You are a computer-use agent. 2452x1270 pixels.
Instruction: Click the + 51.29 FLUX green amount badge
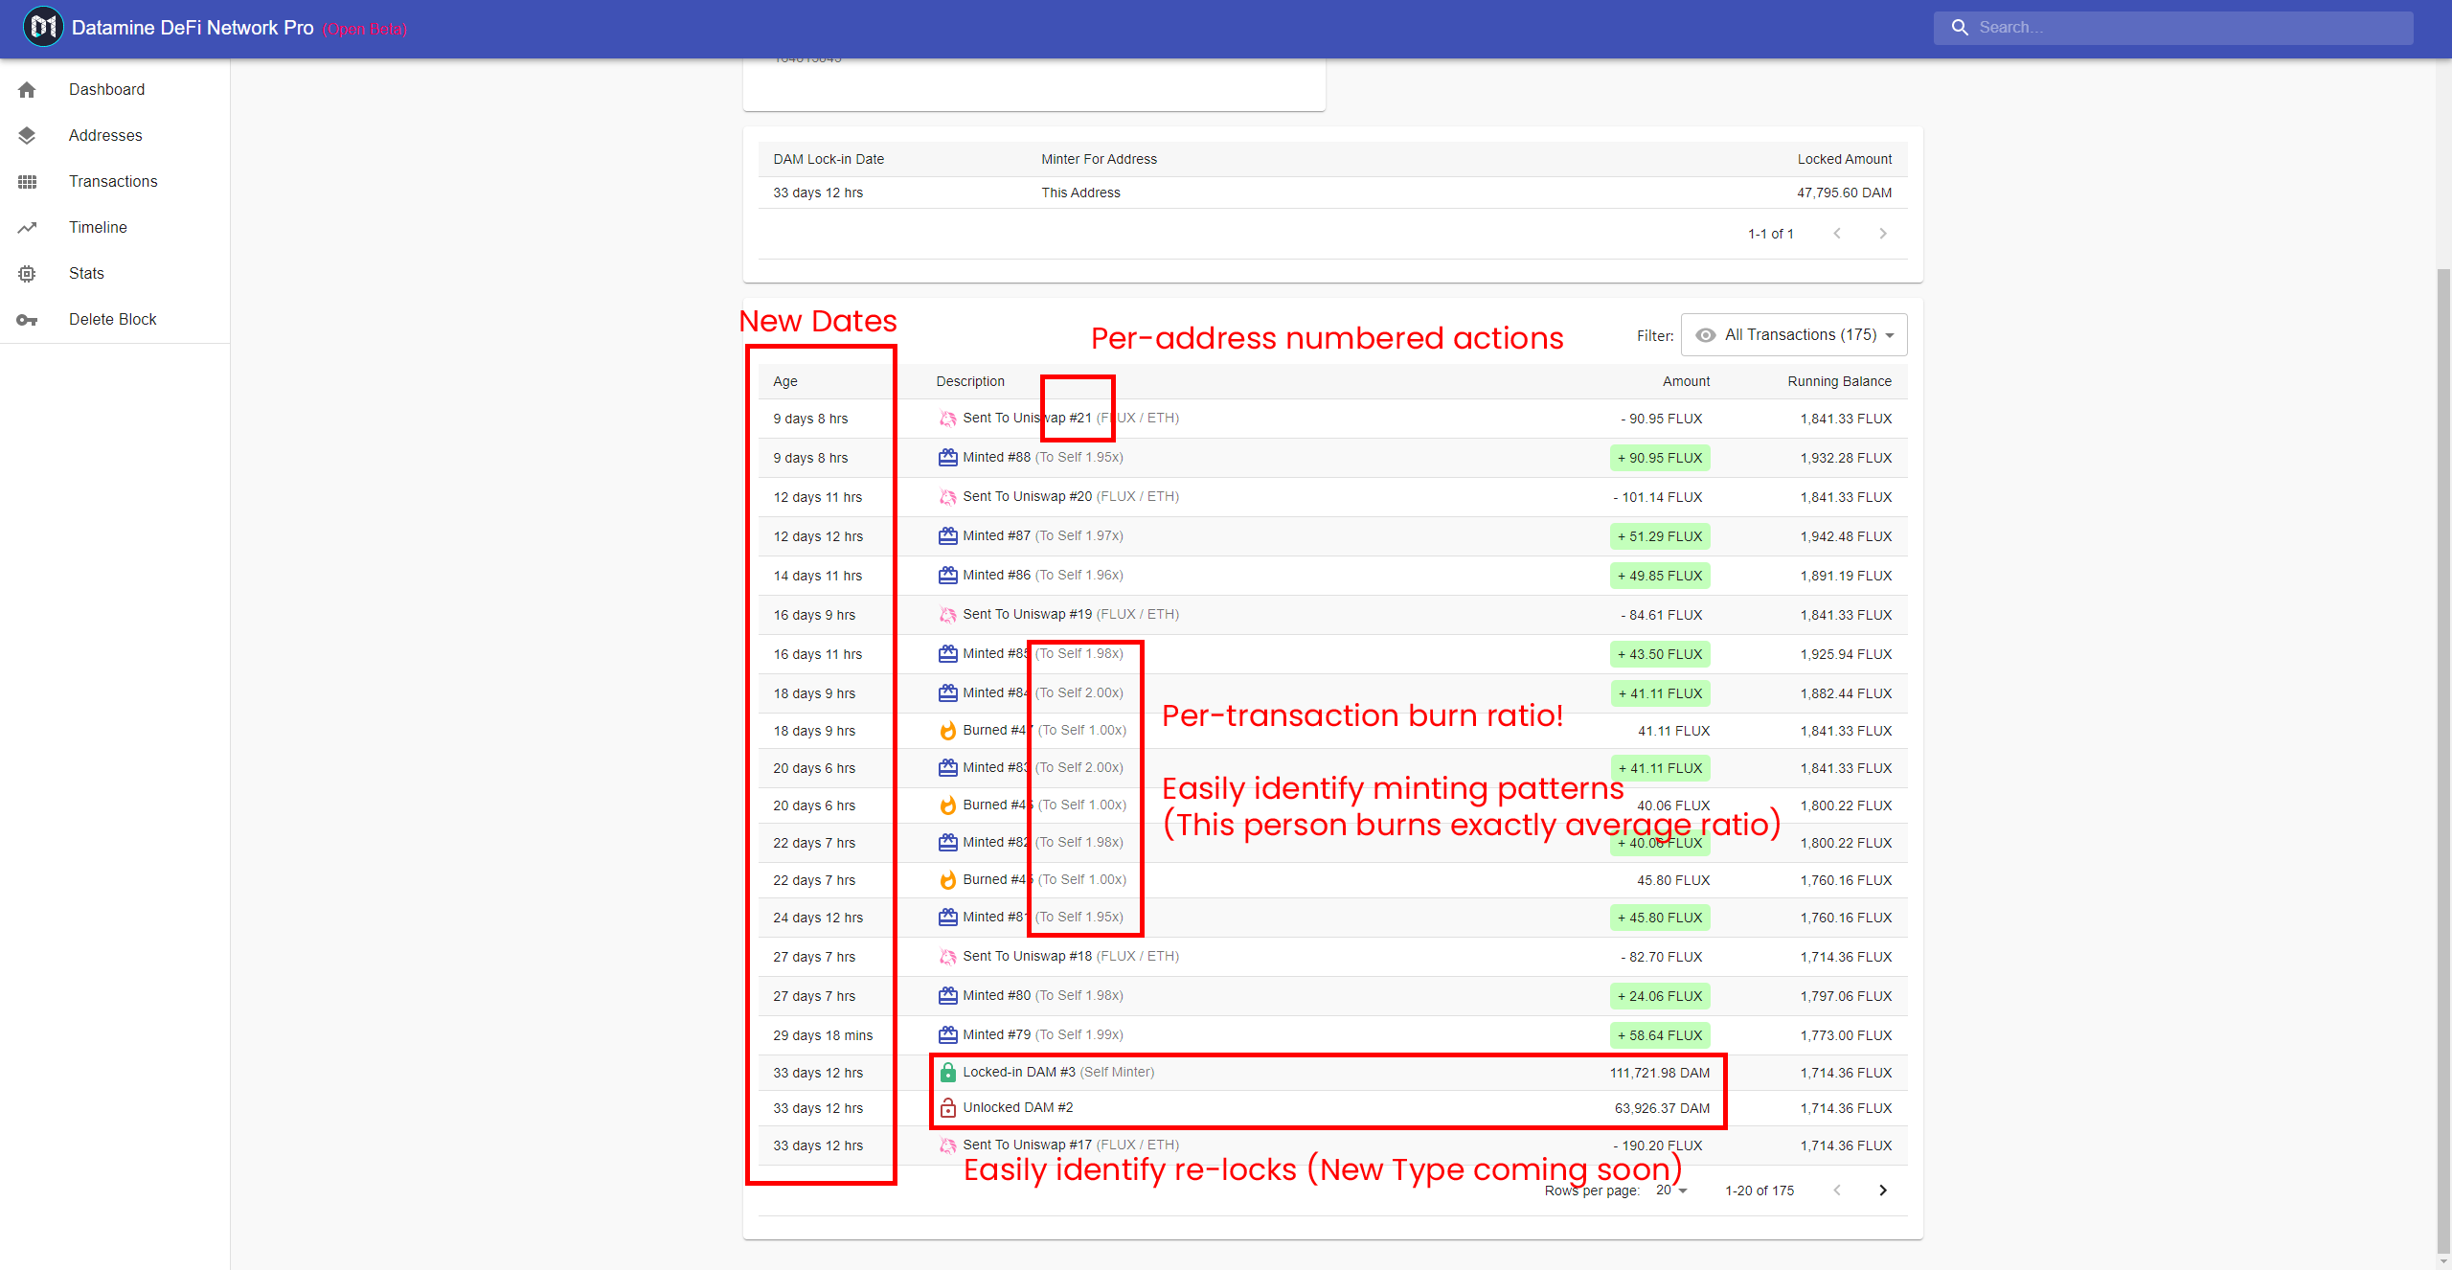(x=1660, y=536)
